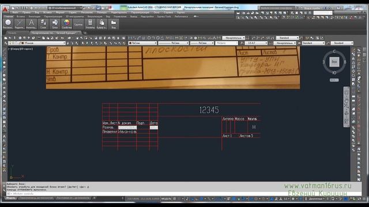Open the Свойства ribbon panel

click(x=67, y=24)
